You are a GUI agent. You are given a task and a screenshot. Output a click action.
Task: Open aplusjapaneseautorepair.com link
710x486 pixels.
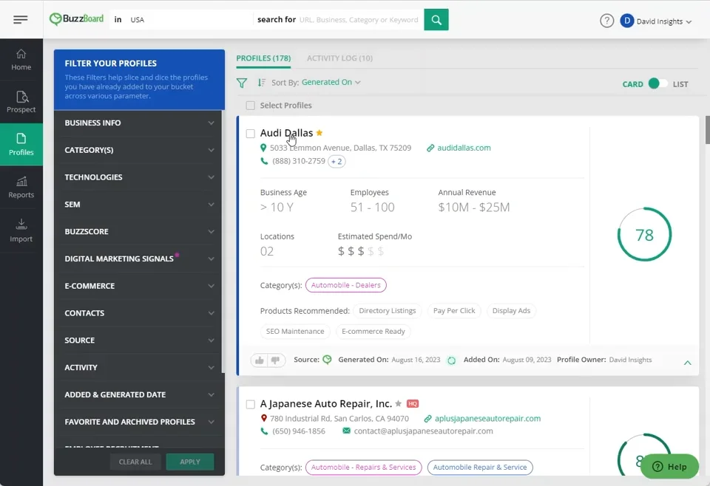point(487,419)
